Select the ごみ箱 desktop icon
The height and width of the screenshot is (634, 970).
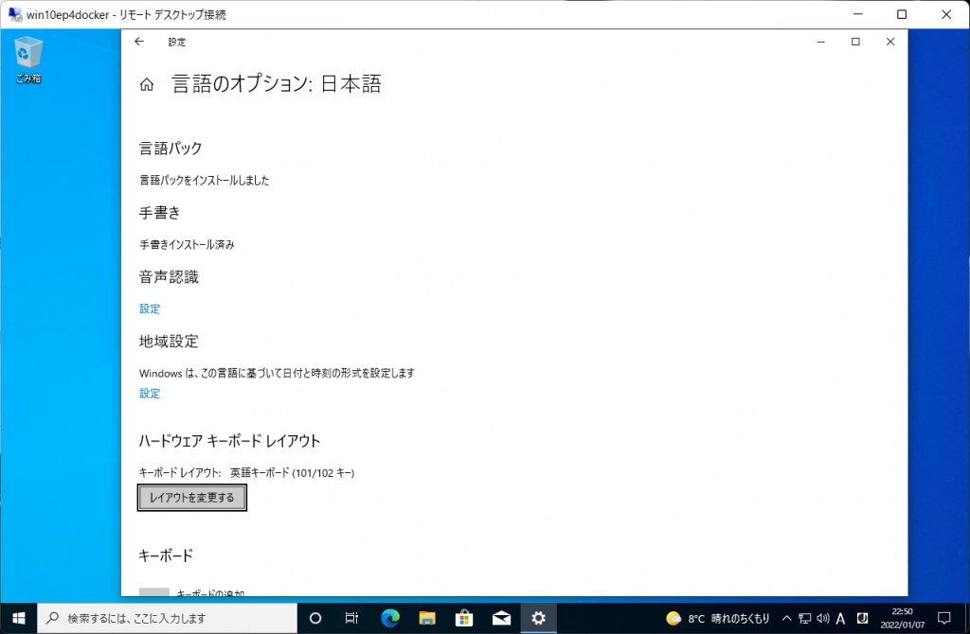point(28,60)
